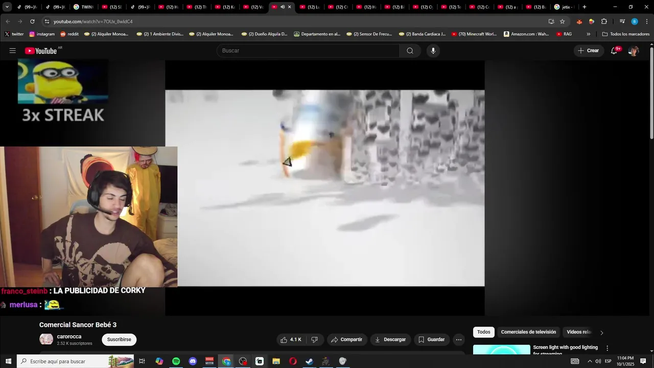Open more actions menu beside Guardar
Viewport: 654px width, 368px height.
459,339
